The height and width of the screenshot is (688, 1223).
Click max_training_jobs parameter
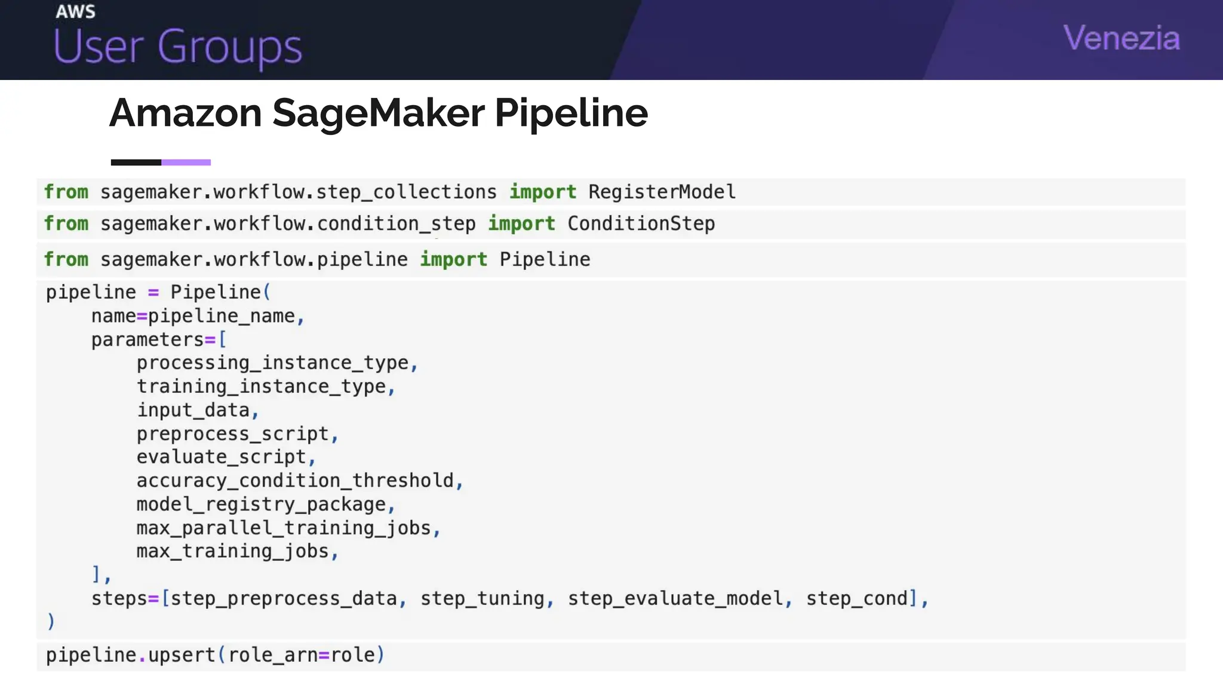[x=233, y=551]
